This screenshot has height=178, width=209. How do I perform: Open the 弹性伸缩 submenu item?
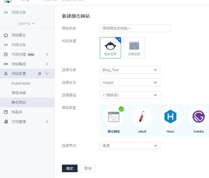click(x=27, y=93)
